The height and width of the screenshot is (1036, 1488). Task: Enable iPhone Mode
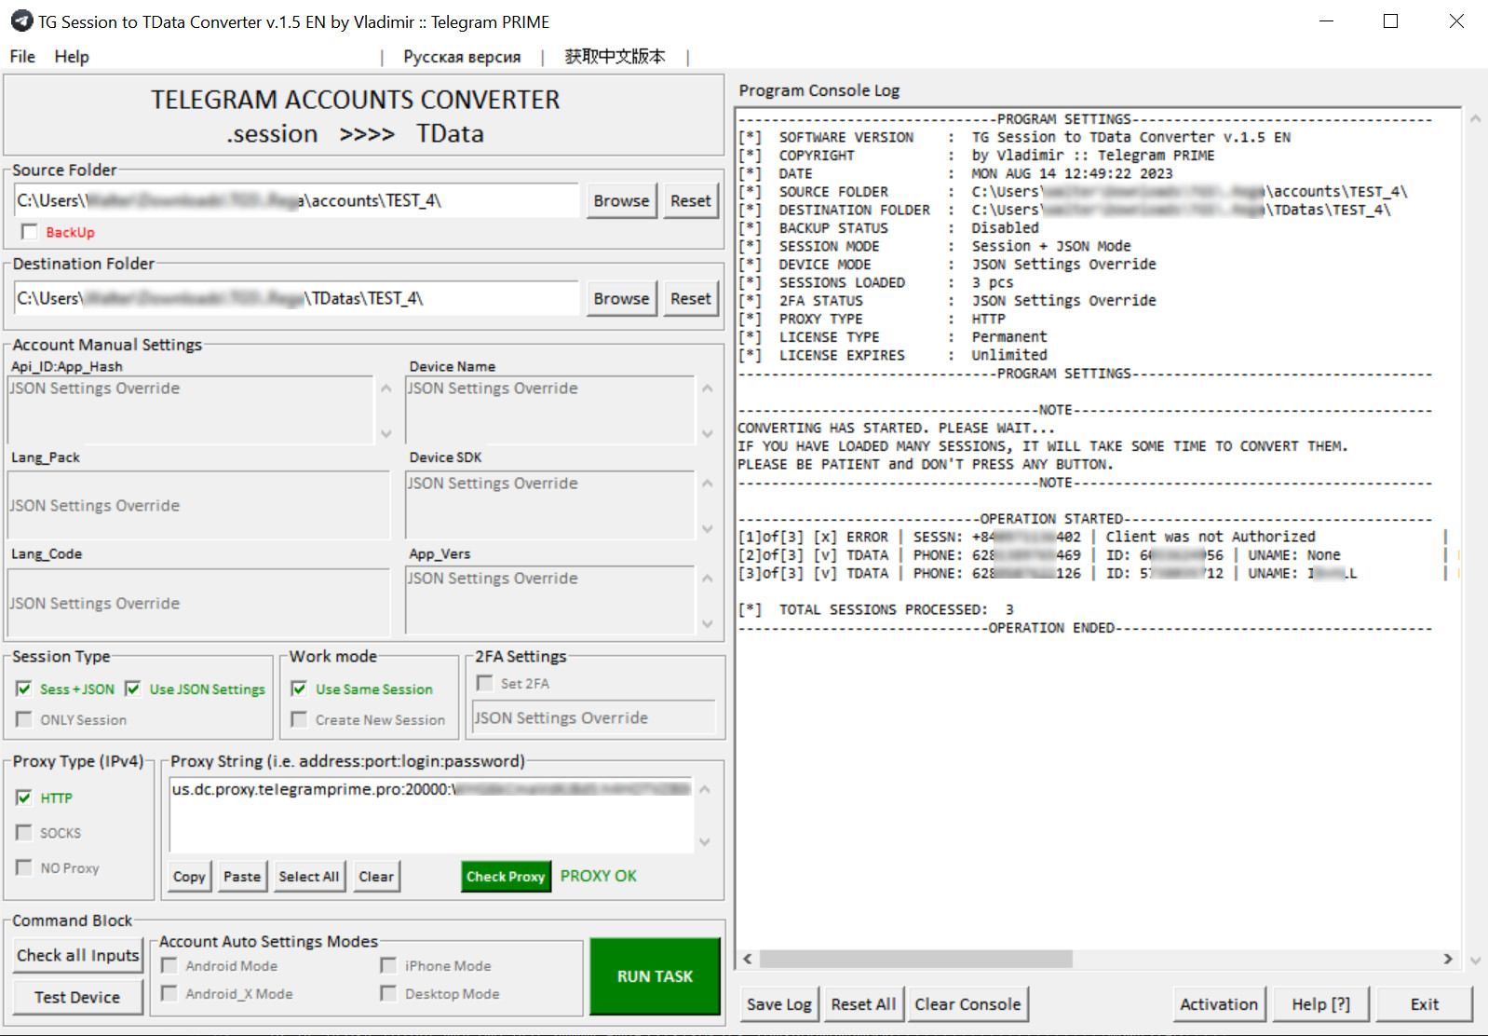pyautogui.click(x=388, y=965)
